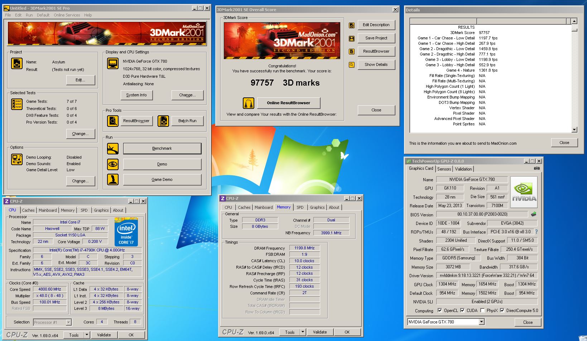The image size is (587, 341).
Task: Switch to the Sensors tab in GPU-Z
Action: click(444, 169)
